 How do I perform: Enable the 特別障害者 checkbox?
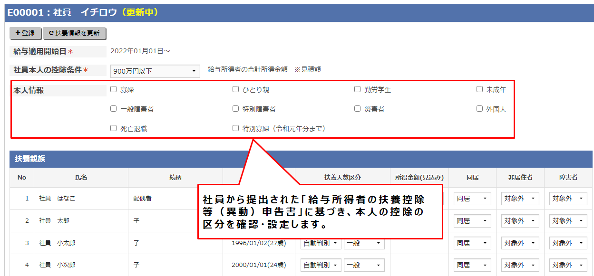[235, 108]
